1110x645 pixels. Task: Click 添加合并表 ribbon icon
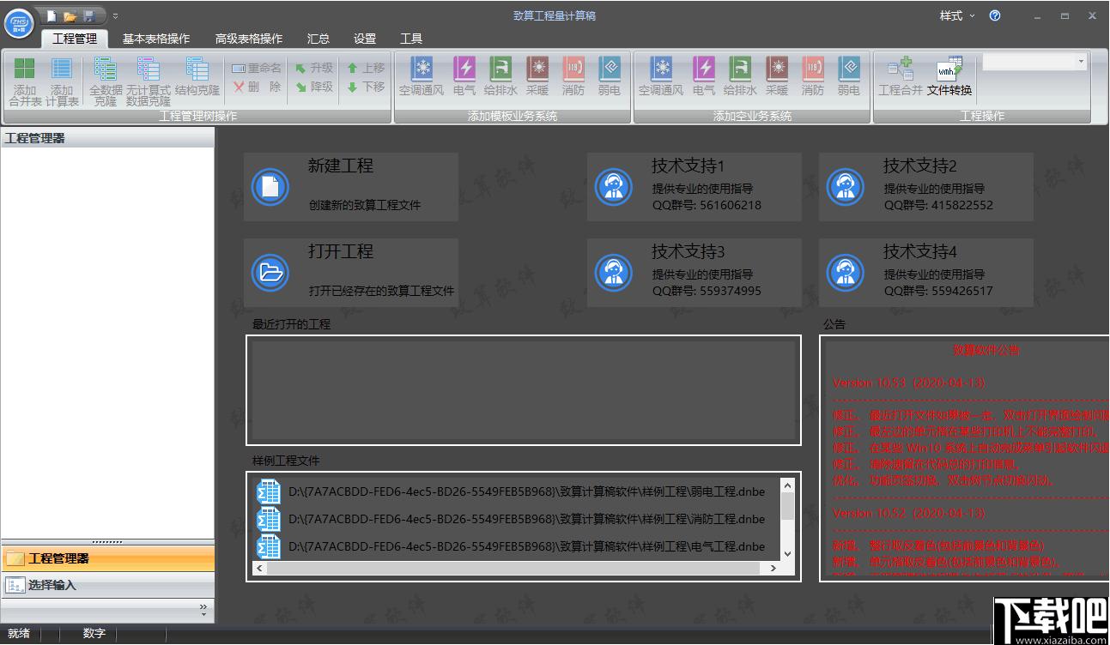(25, 82)
